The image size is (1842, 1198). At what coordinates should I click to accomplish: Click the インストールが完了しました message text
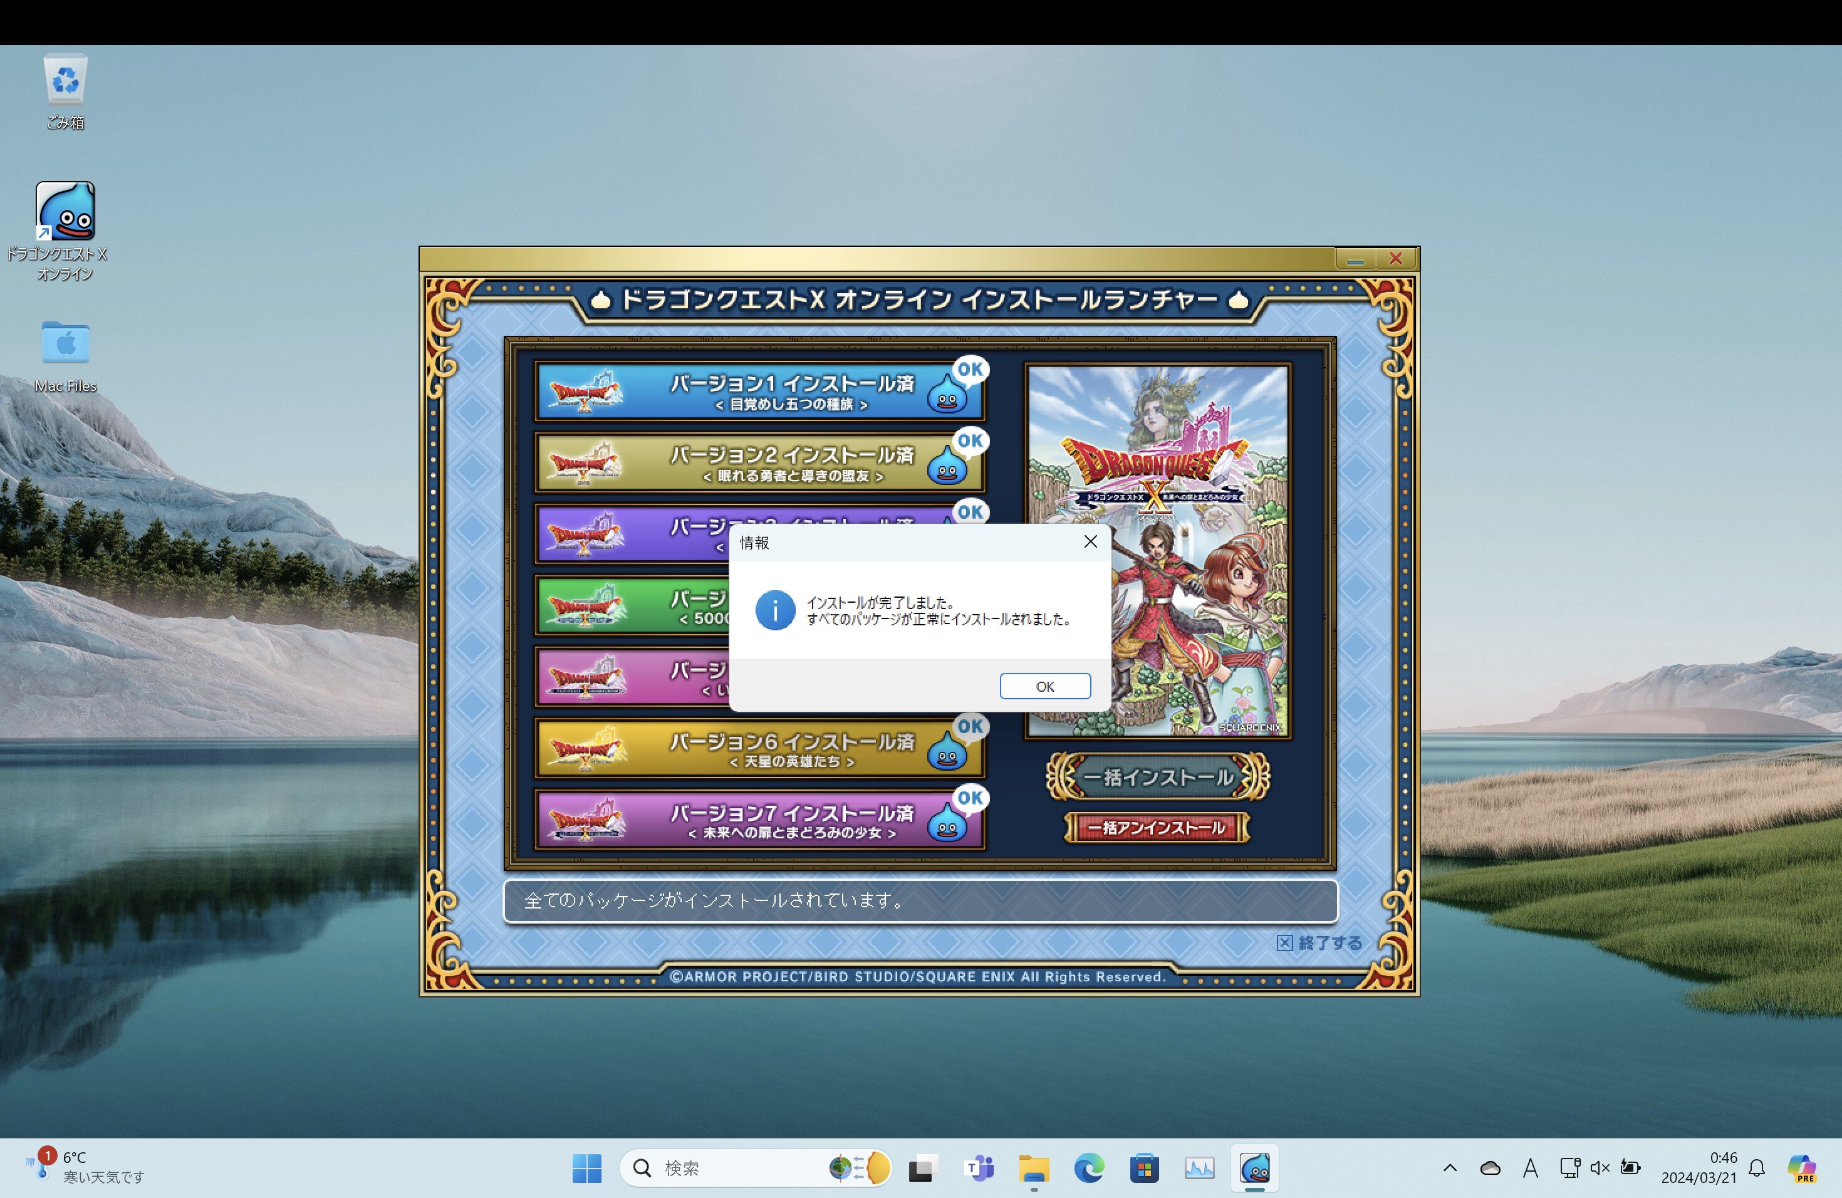[881, 602]
